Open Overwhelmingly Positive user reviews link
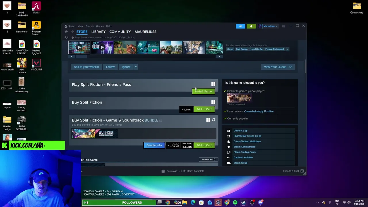The width and height of the screenshot is (368, 207). coord(259,111)
